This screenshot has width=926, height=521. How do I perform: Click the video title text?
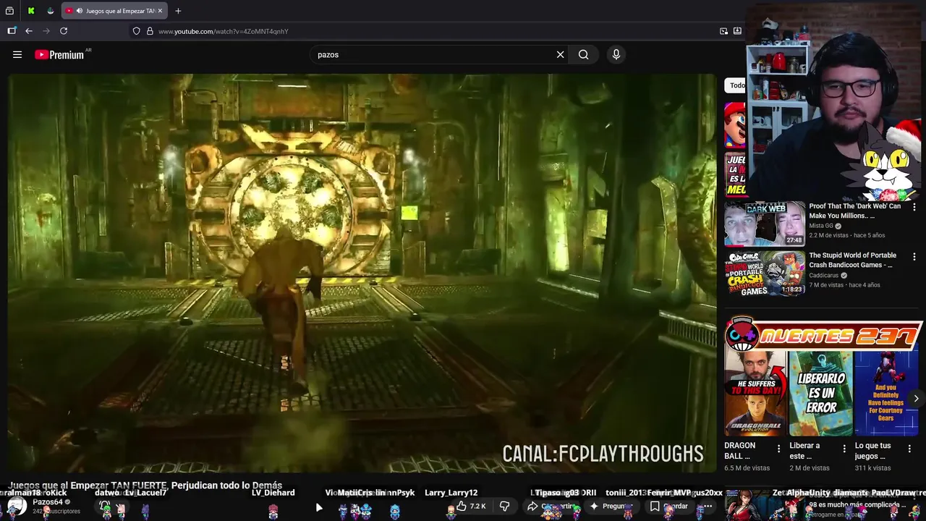(x=145, y=486)
